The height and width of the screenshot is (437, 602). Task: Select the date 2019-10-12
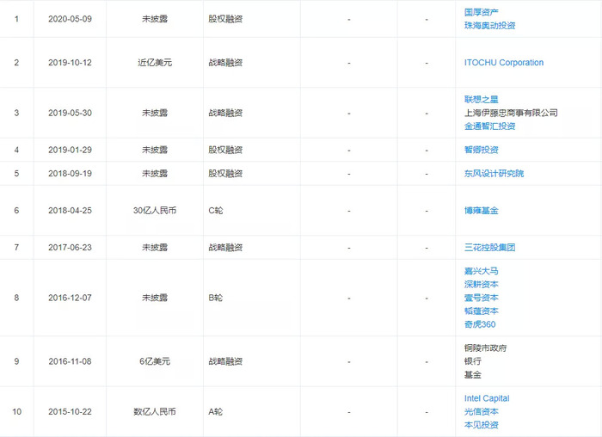click(70, 63)
